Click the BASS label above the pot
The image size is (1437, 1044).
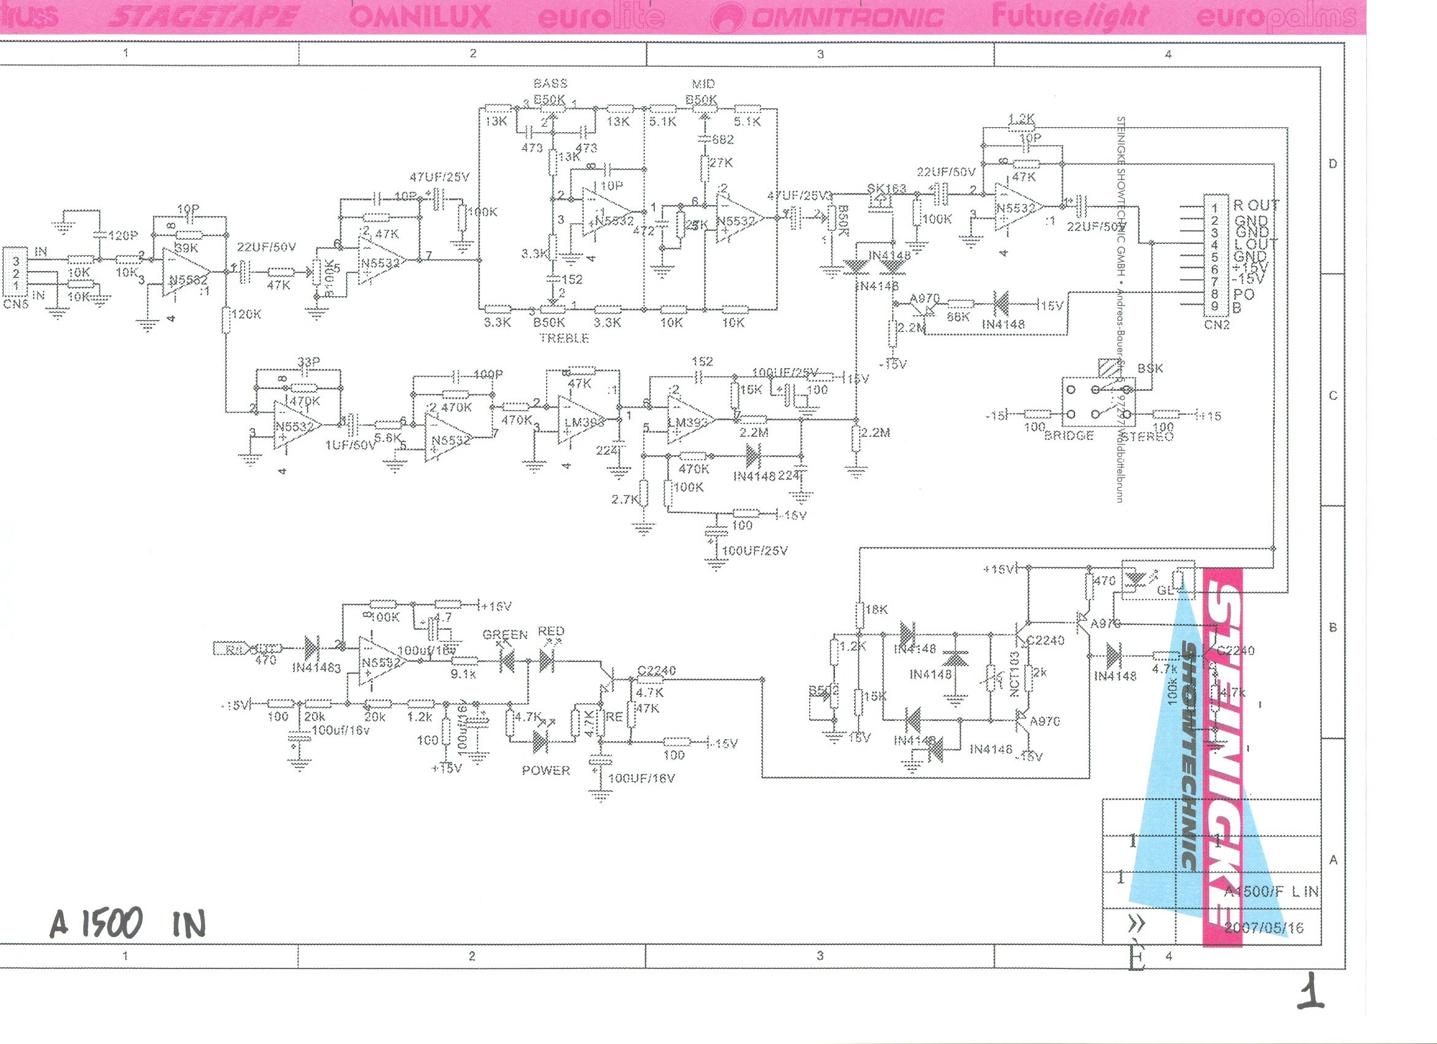click(x=550, y=84)
